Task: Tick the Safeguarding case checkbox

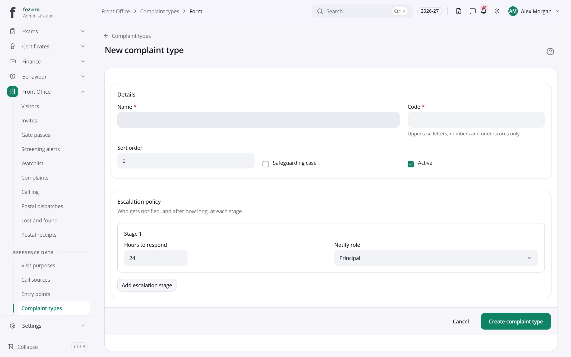Action: click(x=266, y=164)
